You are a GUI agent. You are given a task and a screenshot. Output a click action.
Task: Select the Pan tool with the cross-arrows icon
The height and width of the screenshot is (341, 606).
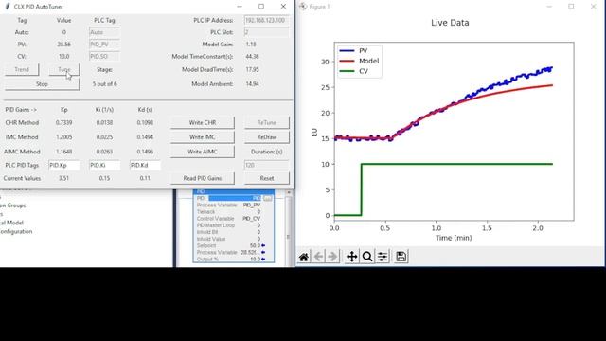click(351, 257)
